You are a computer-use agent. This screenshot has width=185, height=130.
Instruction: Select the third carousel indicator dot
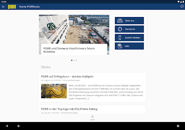tap(76, 60)
